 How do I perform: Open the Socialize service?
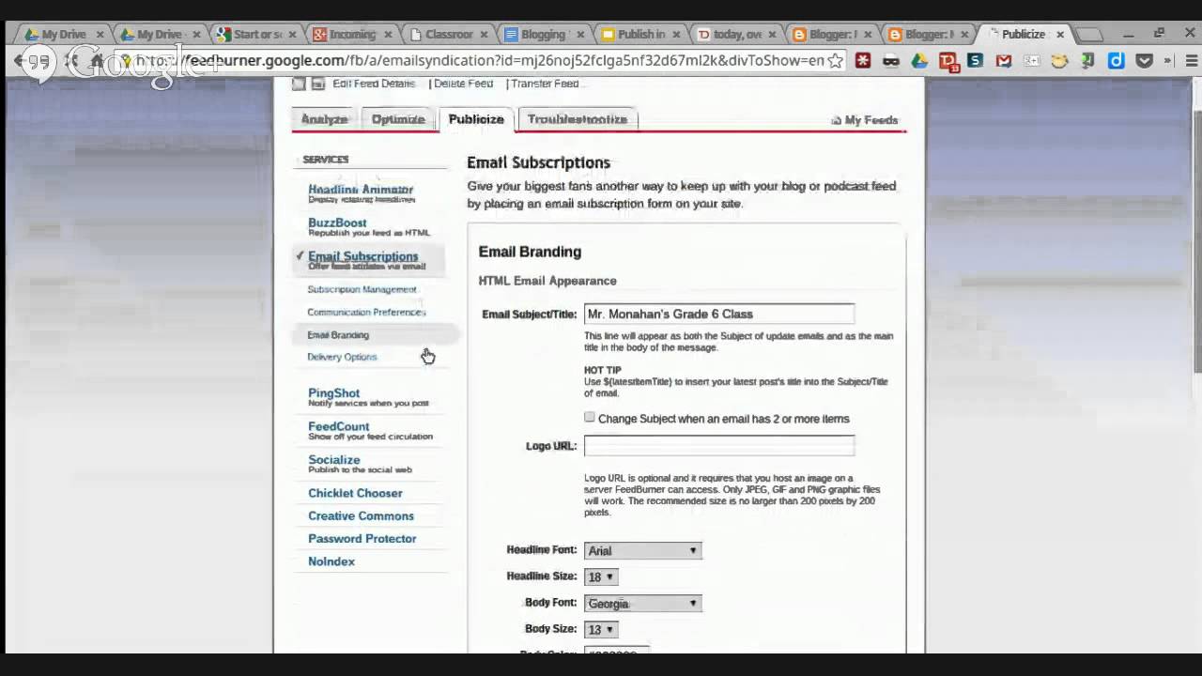(334, 460)
